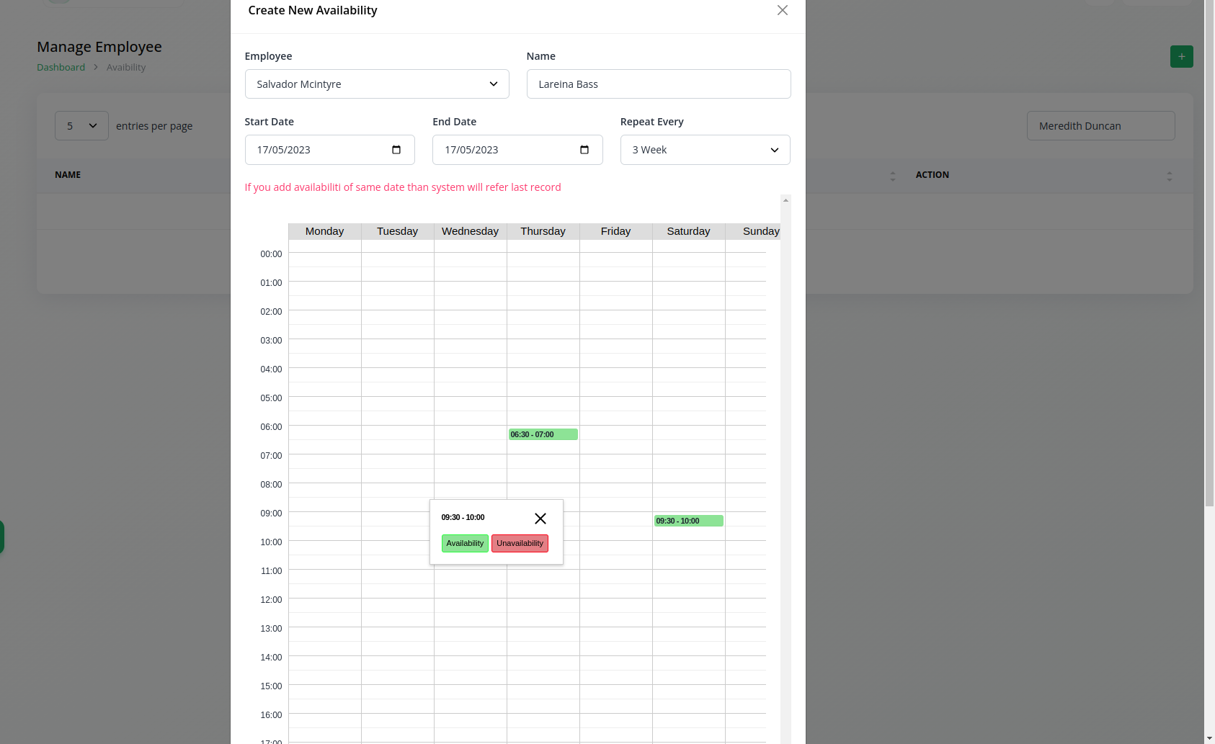
Task: Close the Create New Availability modal
Action: tap(782, 10)
